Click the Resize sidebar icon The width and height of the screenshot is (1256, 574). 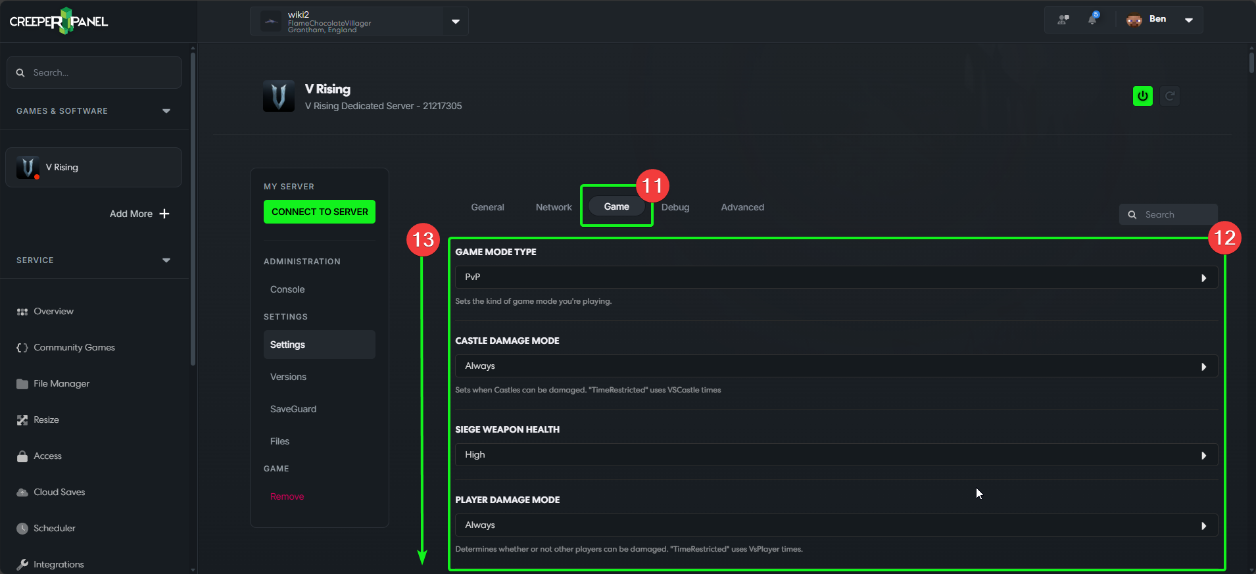click(x=22, y=420)
